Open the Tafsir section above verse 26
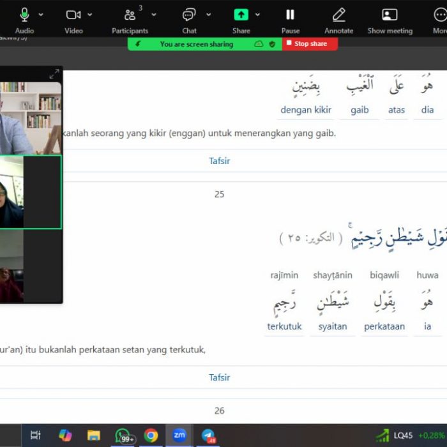Image resolution: width=447 pixels, height=447 pixels. pos(219,377)
